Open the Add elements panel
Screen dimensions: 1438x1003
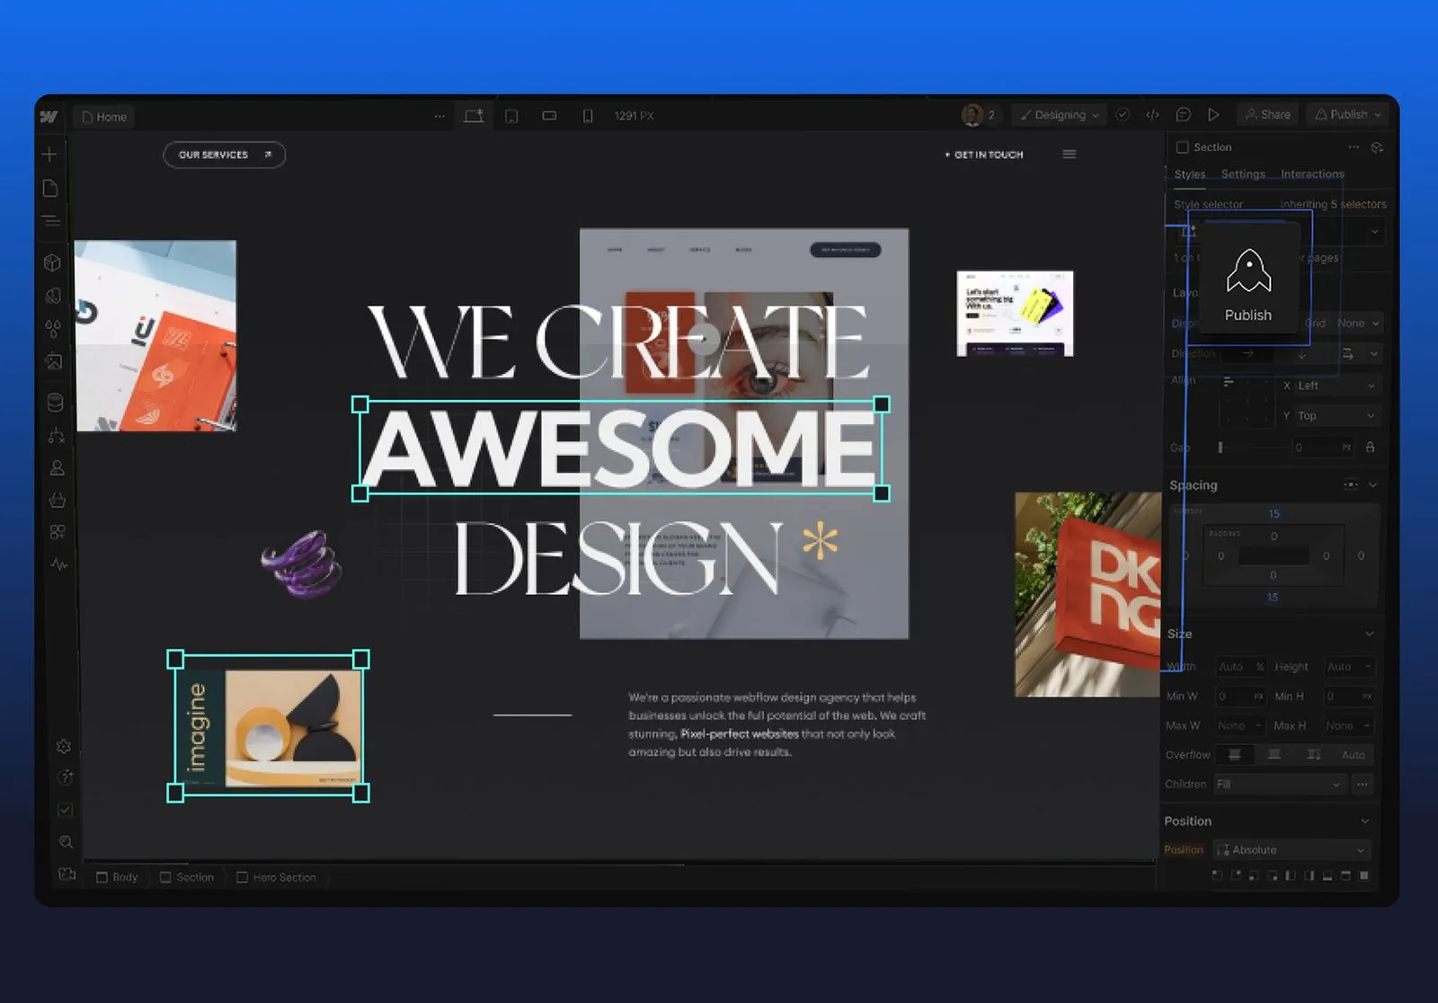(49, 155)
